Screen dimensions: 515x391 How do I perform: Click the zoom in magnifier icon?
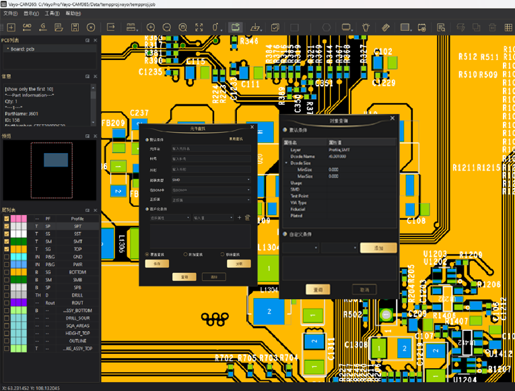(150, 28)
